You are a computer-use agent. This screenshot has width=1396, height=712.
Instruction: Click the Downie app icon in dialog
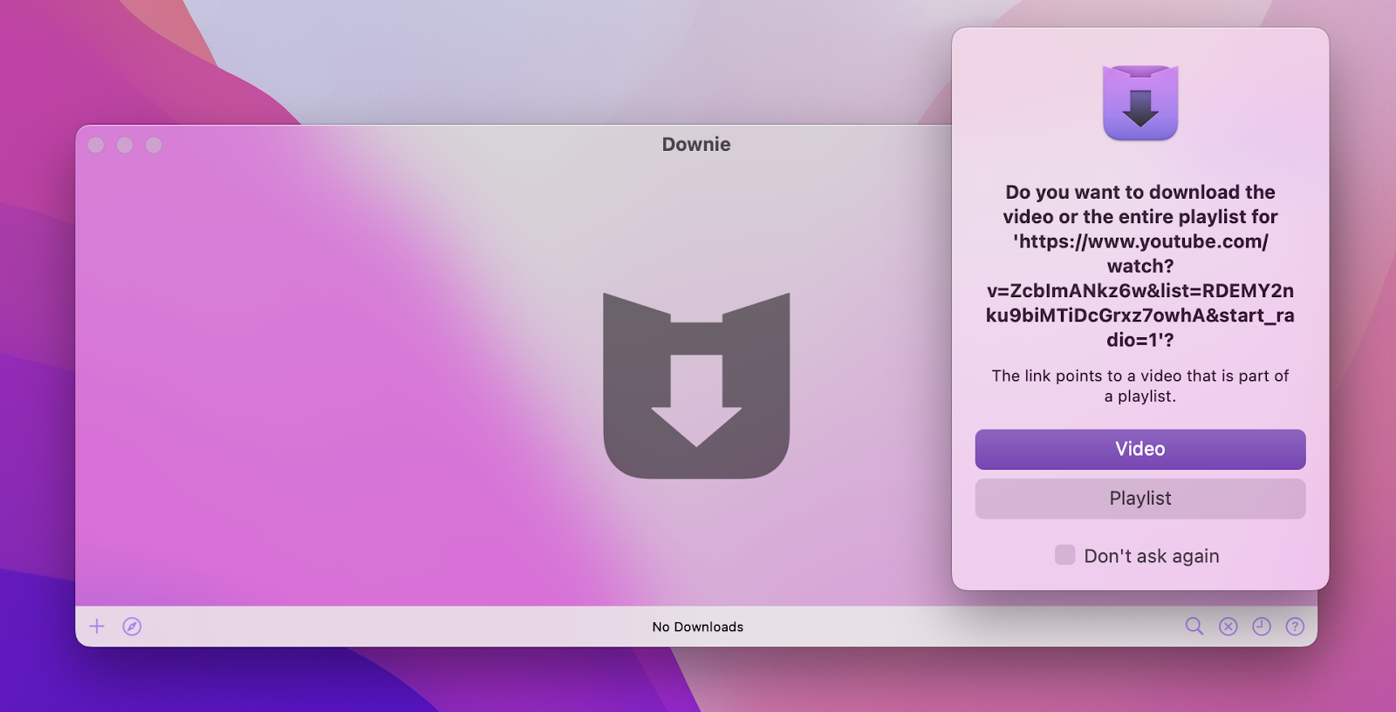click(1140, 103)
